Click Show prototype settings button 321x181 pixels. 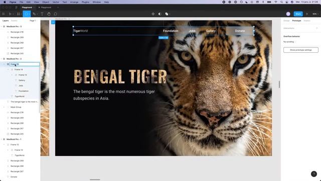coord(301,50)
